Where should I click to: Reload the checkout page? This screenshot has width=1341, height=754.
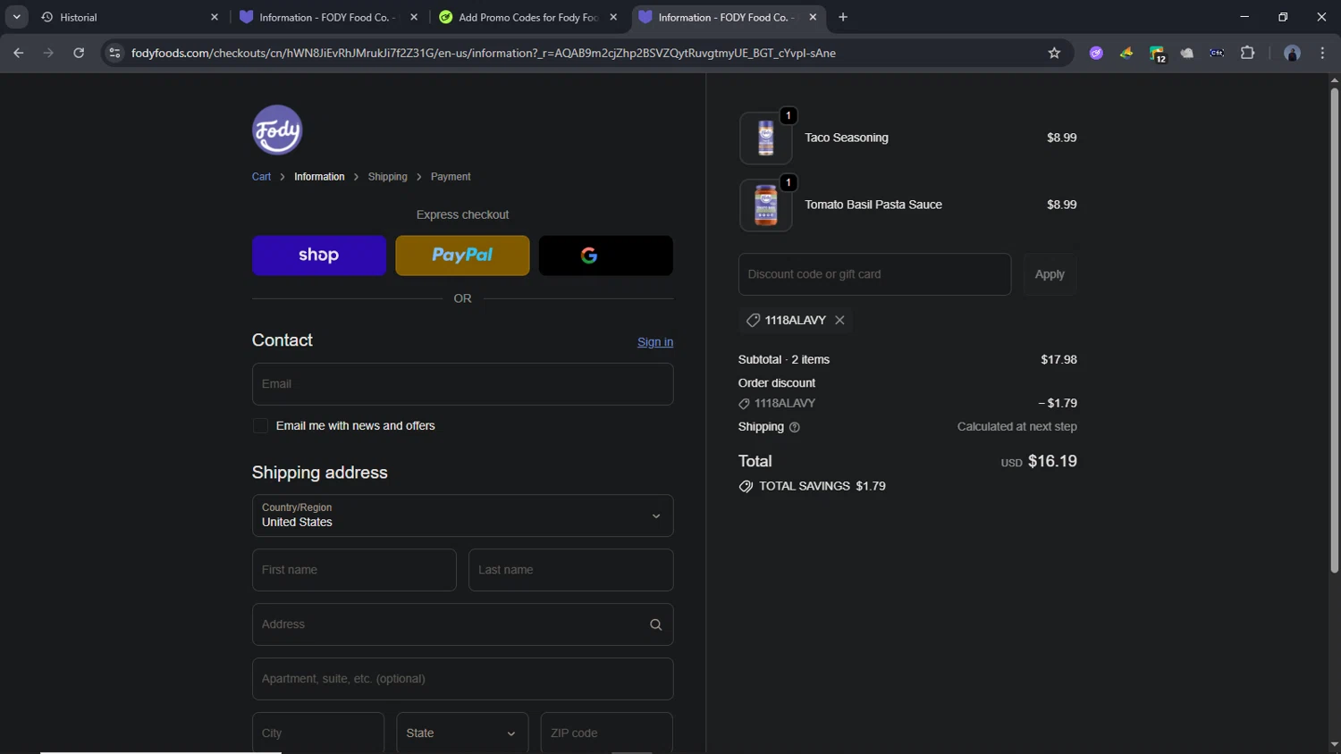point(79,53)
